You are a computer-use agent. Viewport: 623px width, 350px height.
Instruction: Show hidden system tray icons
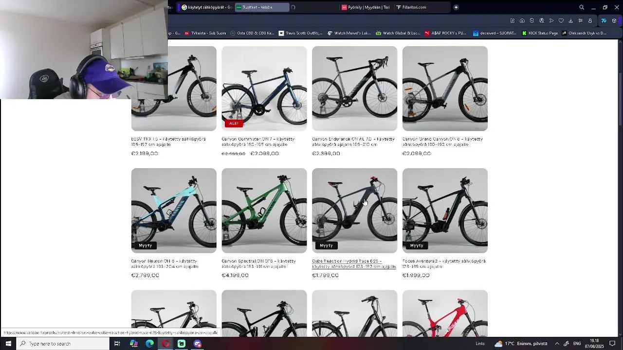click(x=557, y=344)
